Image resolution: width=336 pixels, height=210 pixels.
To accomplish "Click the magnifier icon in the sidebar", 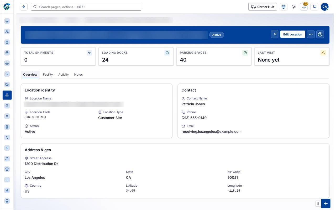I will click(x=7, y=74).
